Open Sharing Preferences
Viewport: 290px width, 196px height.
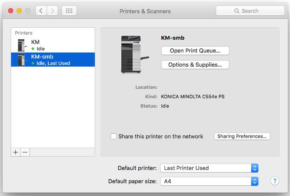(x=242, y=136)
